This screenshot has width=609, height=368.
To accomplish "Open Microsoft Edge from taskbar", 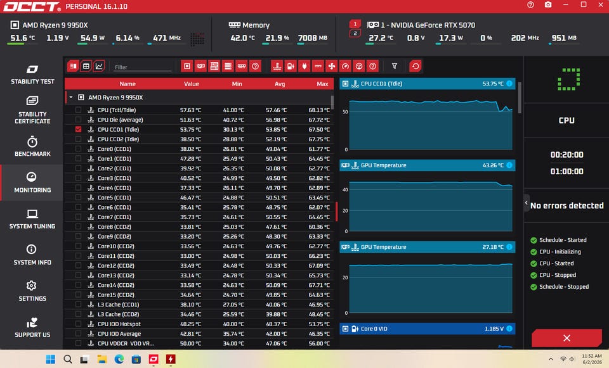I will 119,359.
